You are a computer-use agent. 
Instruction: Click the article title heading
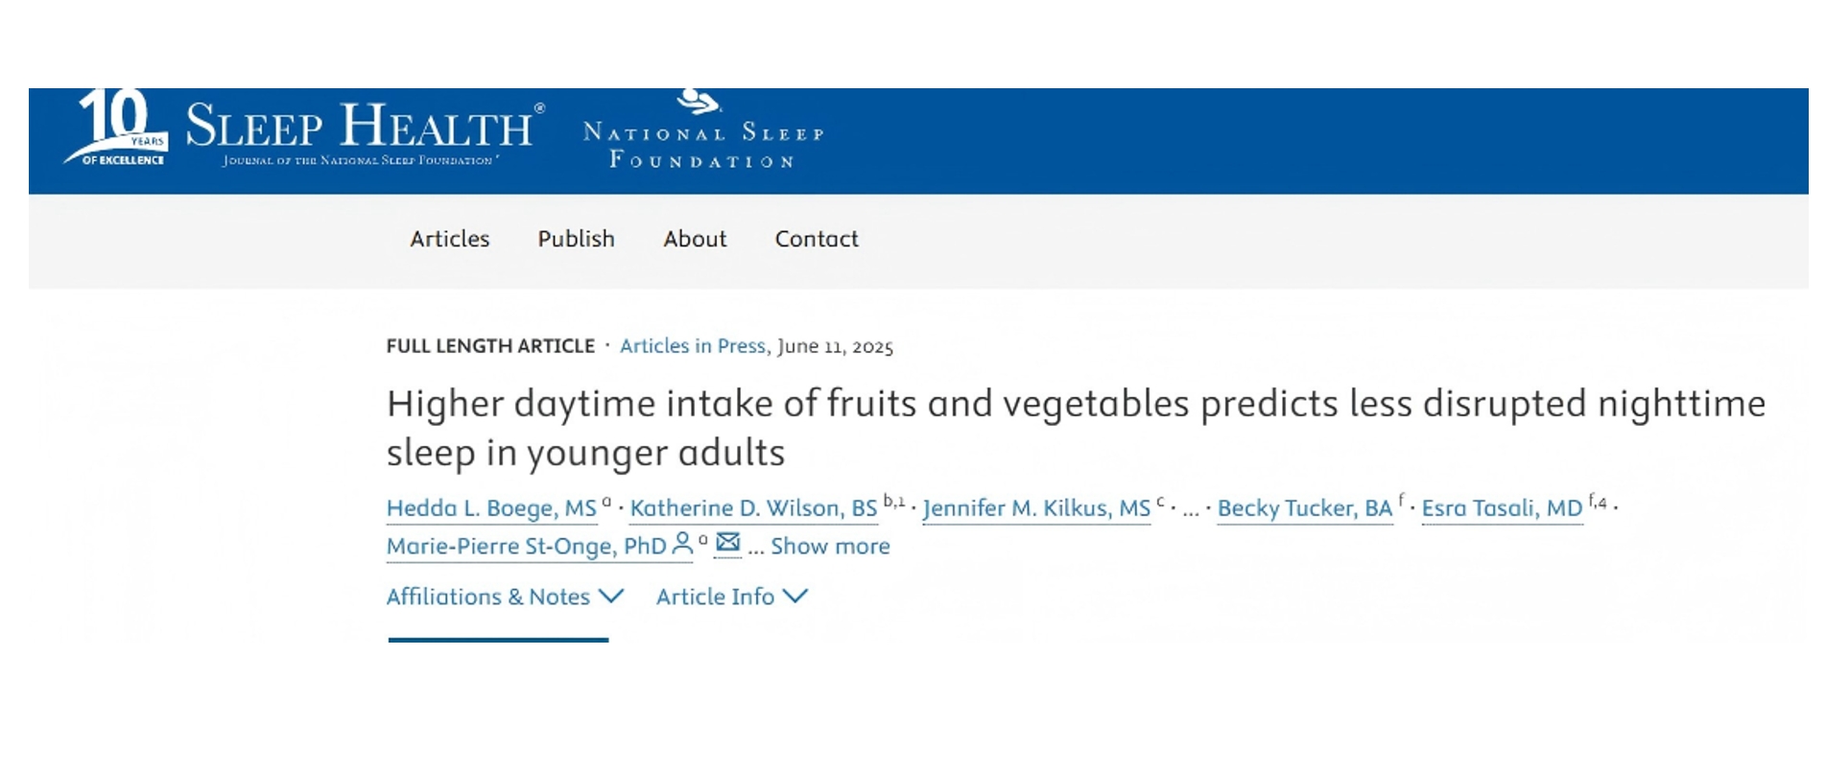pyautogui.click(x=1075, y=428)
